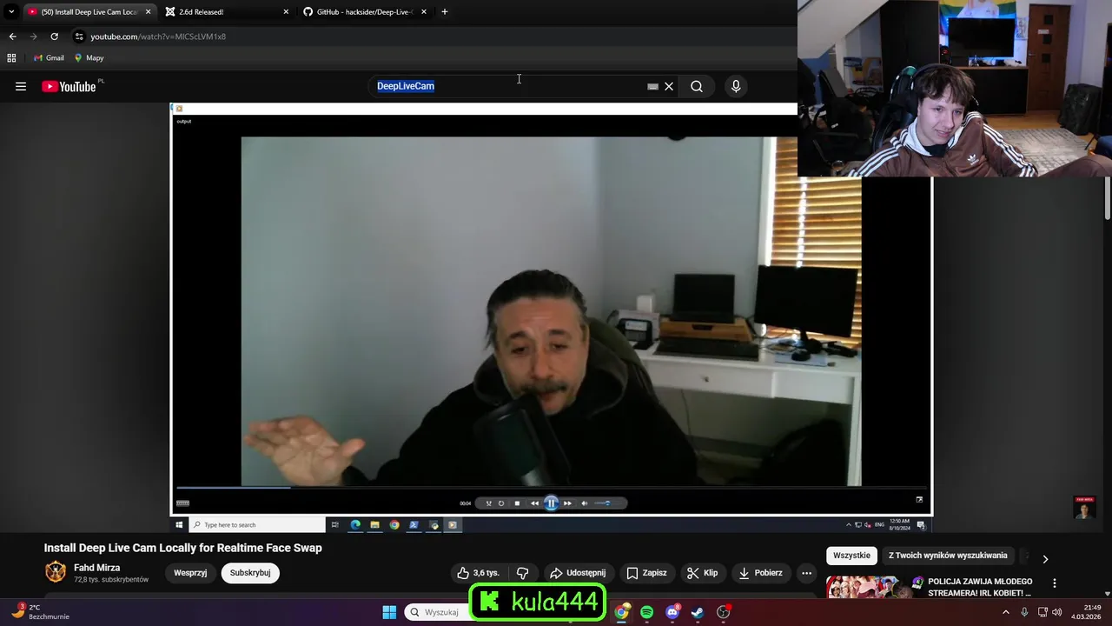Dislike the Deep Live Cam video
1112x626 pixels.
pos(522,573)
